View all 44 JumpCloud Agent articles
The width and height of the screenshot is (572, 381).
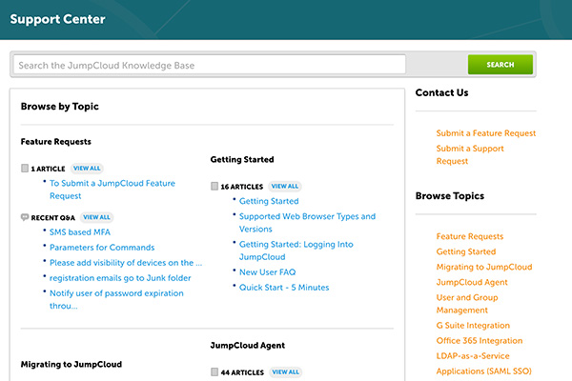[284, 372]
